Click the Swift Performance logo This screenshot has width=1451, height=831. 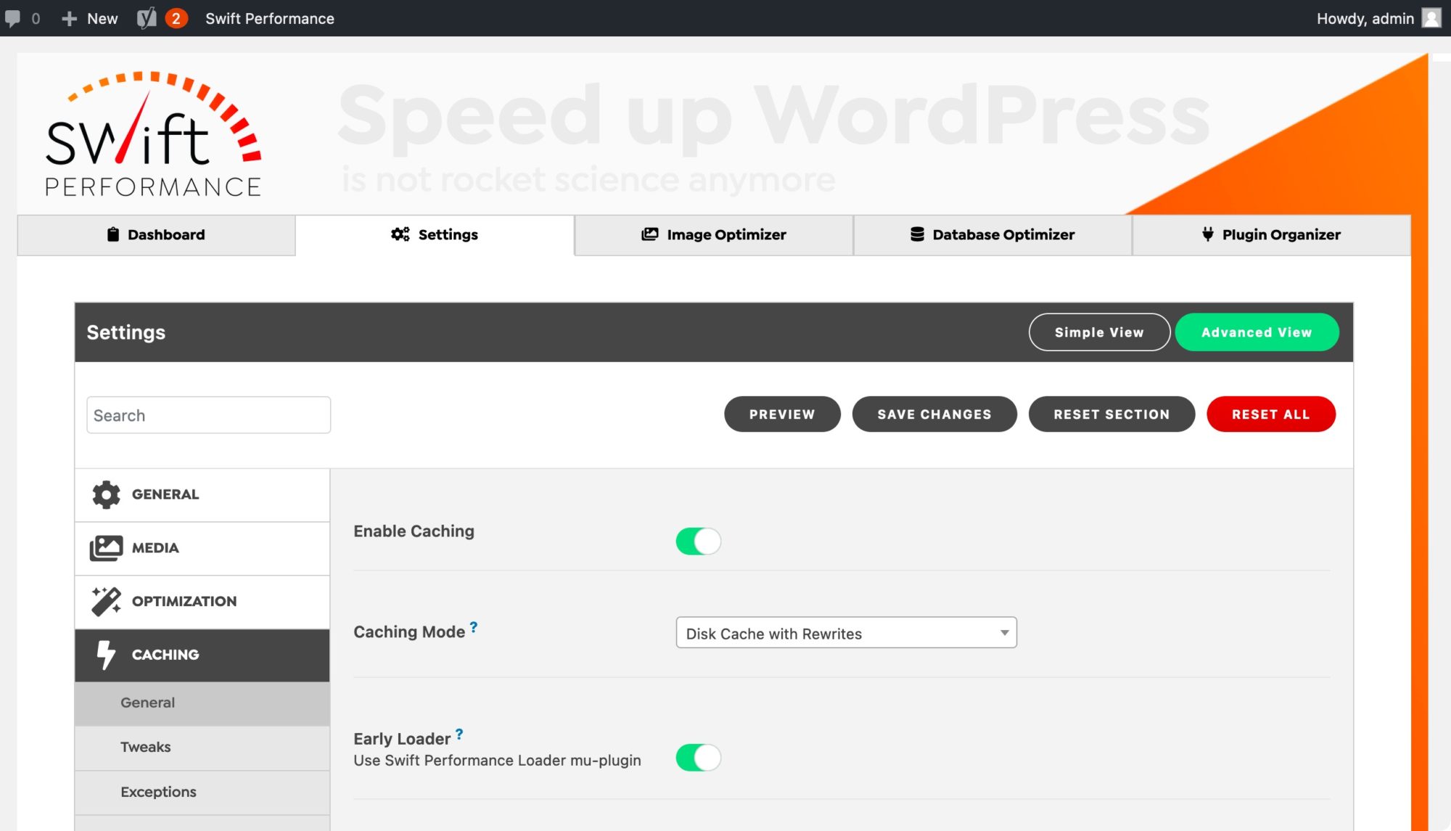[152, 134]
